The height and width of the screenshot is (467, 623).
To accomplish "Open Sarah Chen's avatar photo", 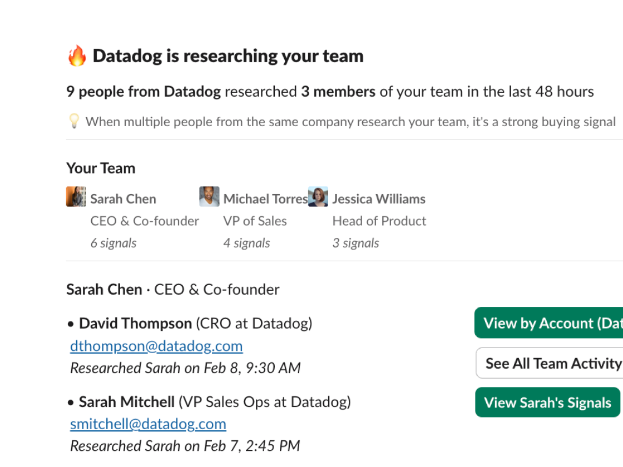I will tap(76, 197).
